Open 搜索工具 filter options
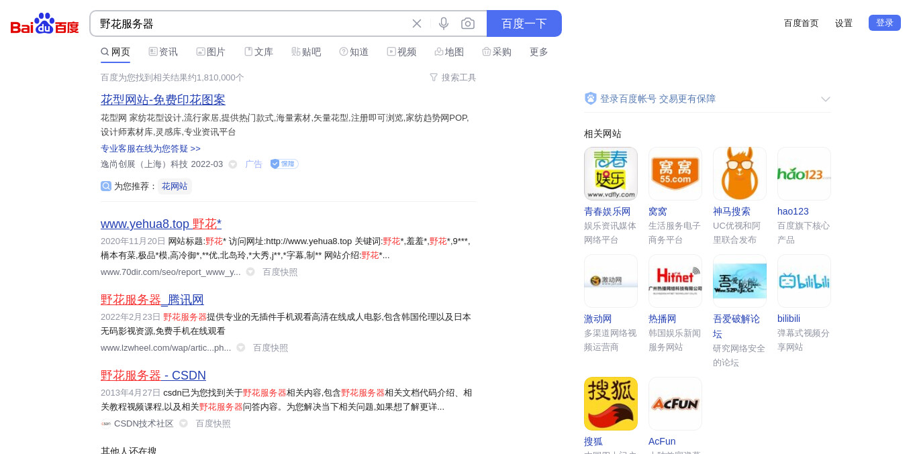This screenshot has width=917, height=454. [x=453, y=78]
